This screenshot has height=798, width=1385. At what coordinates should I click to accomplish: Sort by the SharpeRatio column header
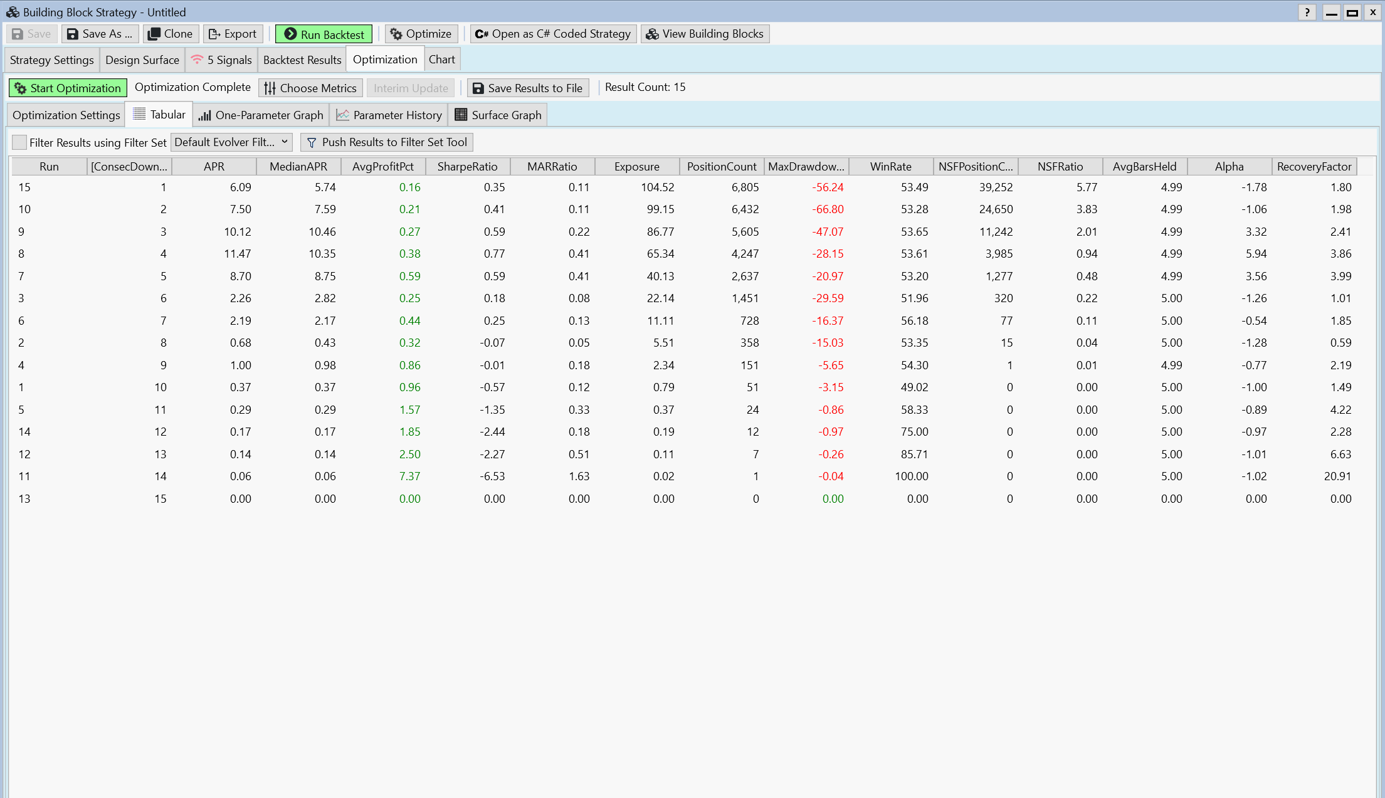pos(467,167)
